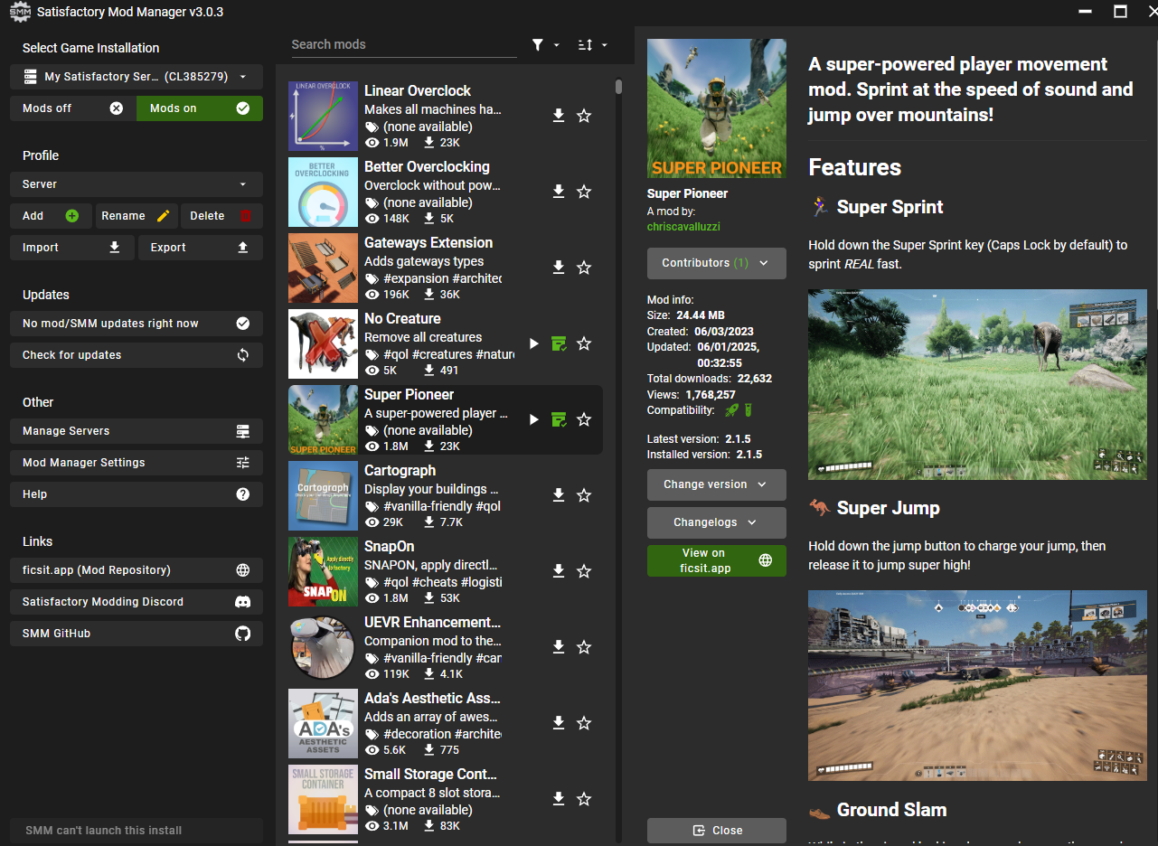Download Small Storage Container with its install icon
The width and height of the screenshot is (1158, 846).
click(559, 799)
